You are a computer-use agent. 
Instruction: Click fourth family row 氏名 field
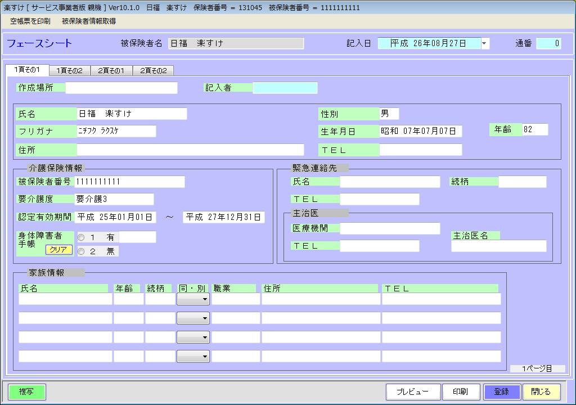65,357
